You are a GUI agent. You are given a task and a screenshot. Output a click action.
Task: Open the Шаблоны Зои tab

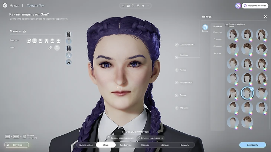(x=86, y=145)
